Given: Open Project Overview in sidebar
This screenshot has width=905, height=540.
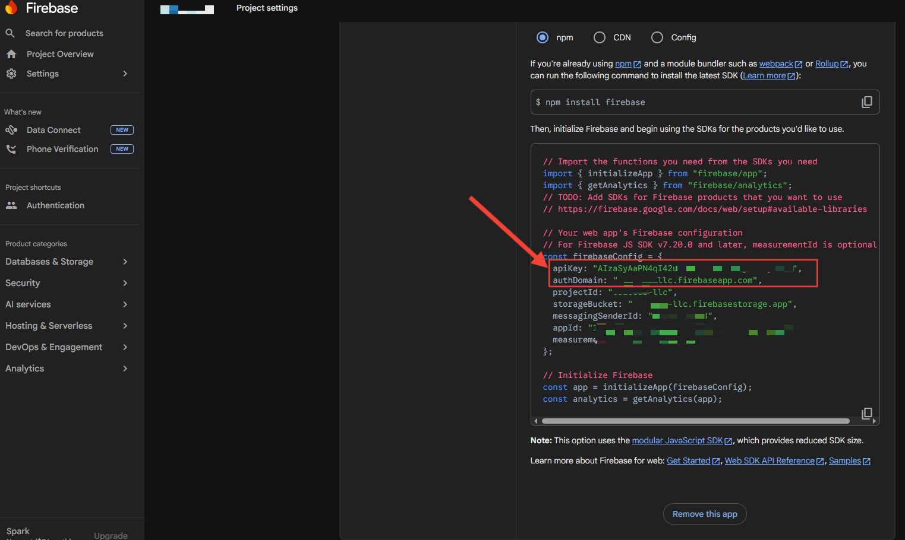Looking at the screenshot, I should 60,54.
